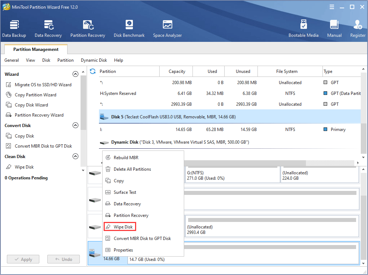The height and width of the screenshot is (275, 368).
Task: Select the 200.98 MB unallocated row
Action: tap(230, 83)
